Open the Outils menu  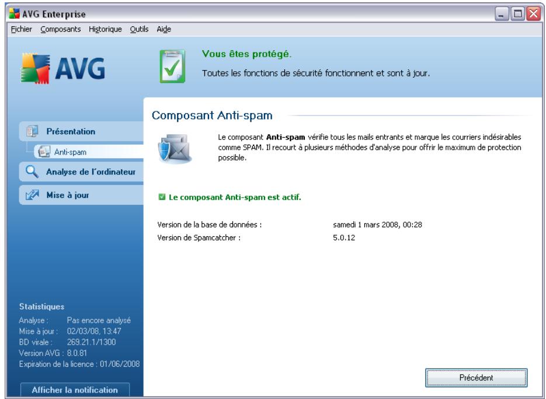(x=140, y=29)
